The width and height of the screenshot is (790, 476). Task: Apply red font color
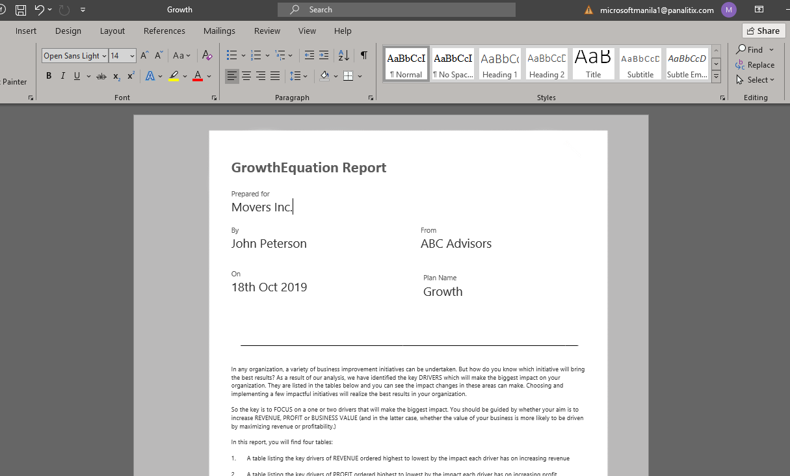click(198, 76)
